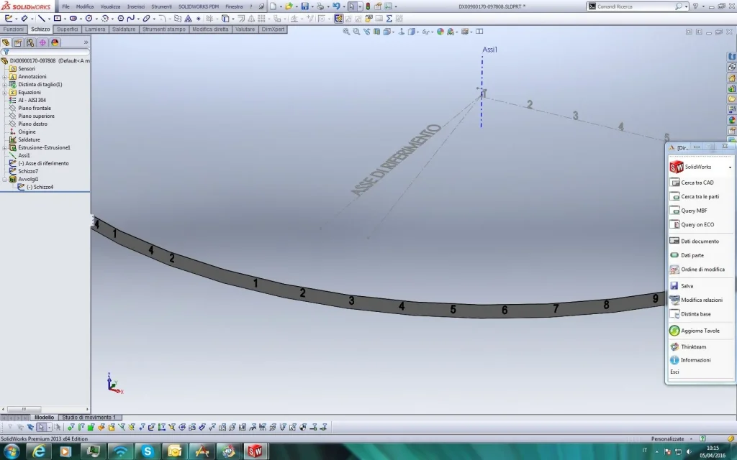Select the Line sketch tool
This screenshot has height=460, width=737.
(x=41, y=18)
